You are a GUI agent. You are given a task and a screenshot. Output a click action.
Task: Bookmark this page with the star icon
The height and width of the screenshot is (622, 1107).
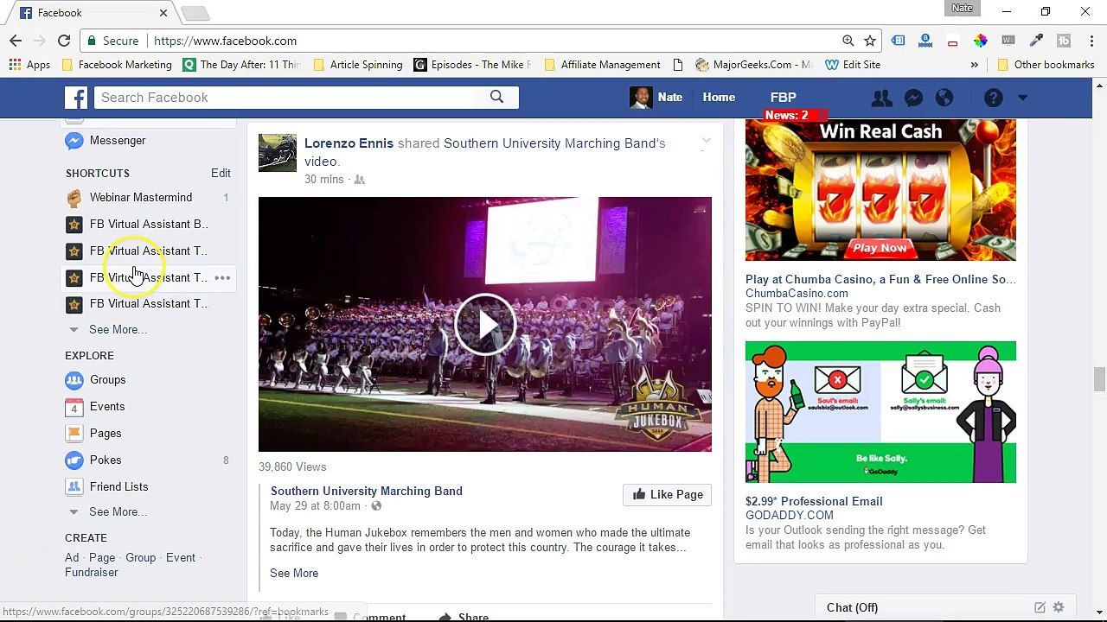tap(870, 41)
